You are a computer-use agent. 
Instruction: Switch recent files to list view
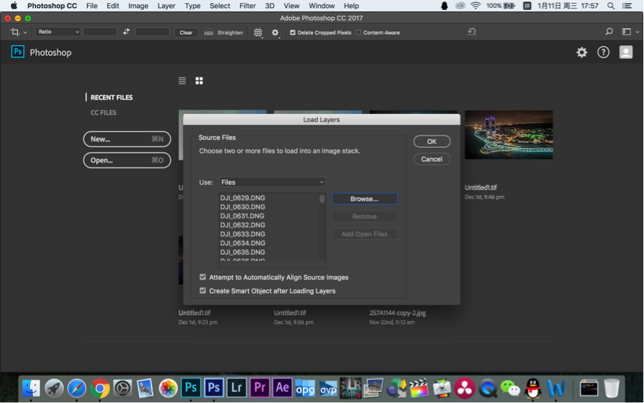click(182, 80)
